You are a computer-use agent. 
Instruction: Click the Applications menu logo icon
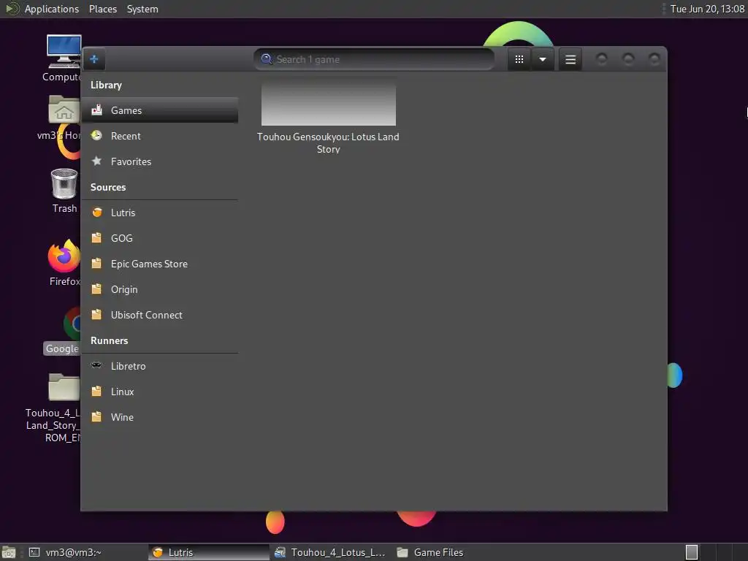[x=12, y=9]
